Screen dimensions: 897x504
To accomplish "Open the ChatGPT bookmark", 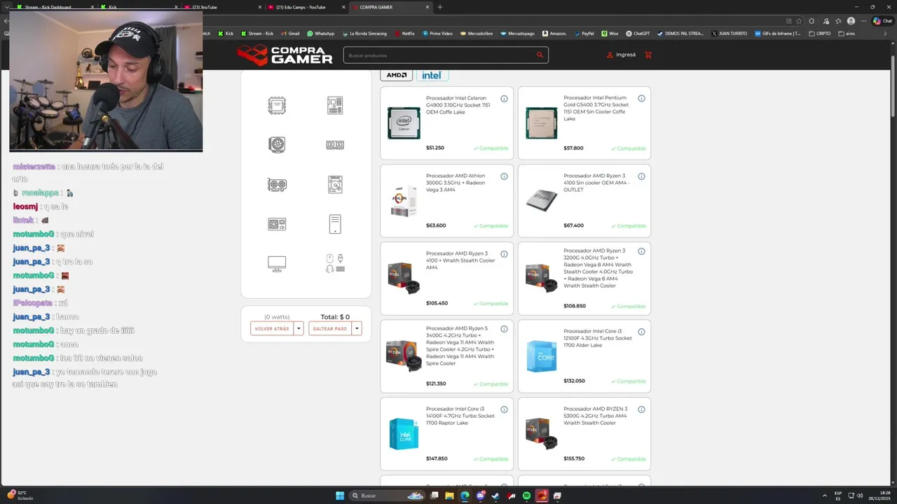I will click(638, 34).
